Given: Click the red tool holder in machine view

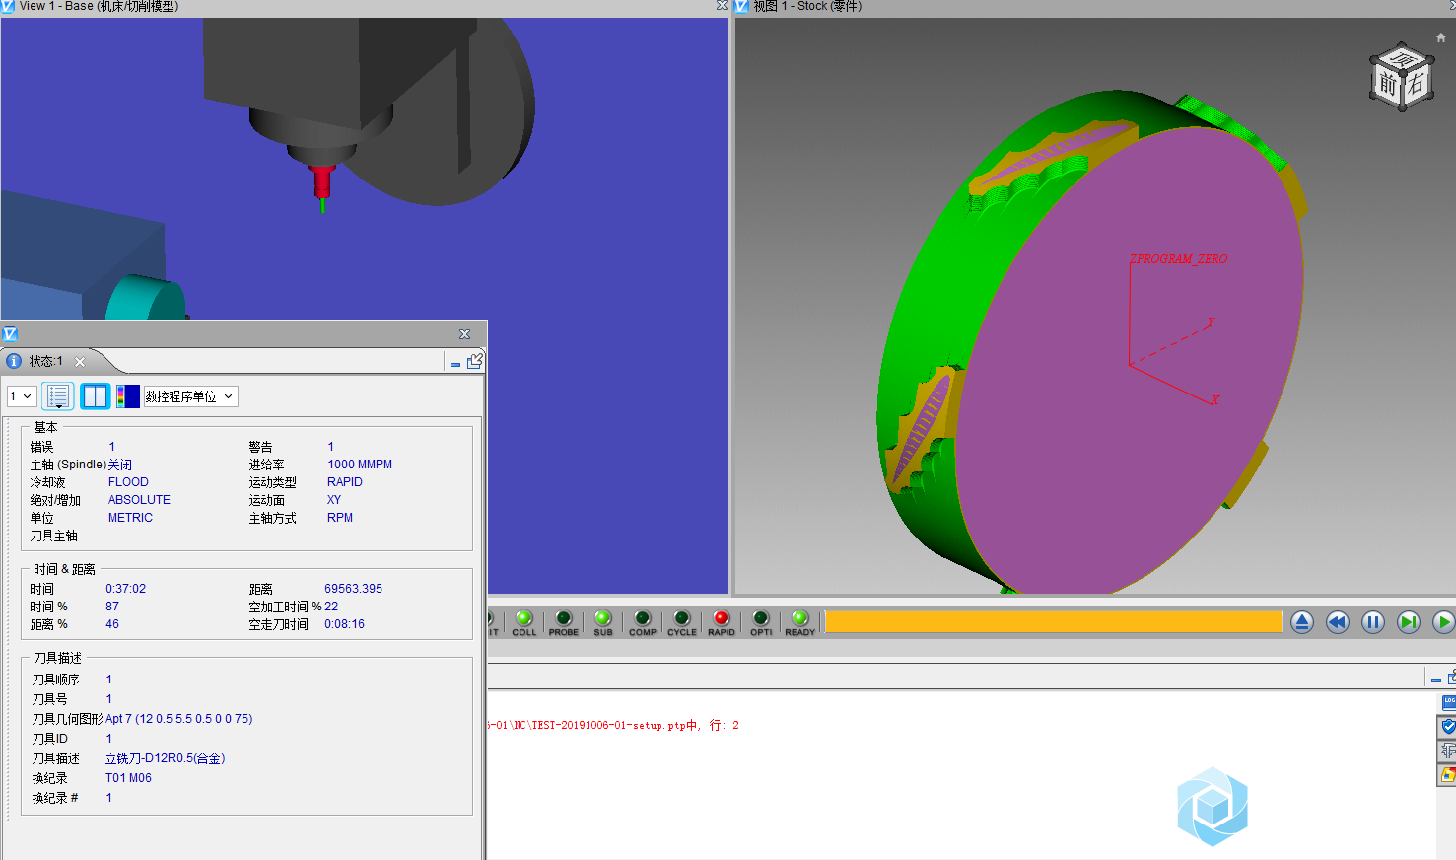Looking at the screenshot, I should point(321,181).
